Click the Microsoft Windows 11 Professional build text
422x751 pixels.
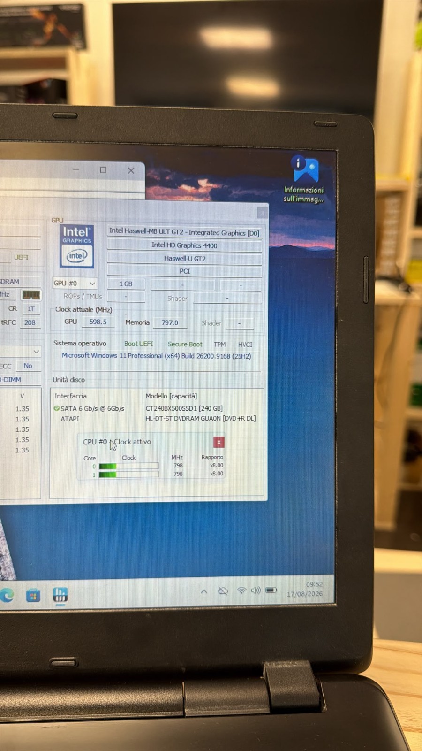pos(156,356)
